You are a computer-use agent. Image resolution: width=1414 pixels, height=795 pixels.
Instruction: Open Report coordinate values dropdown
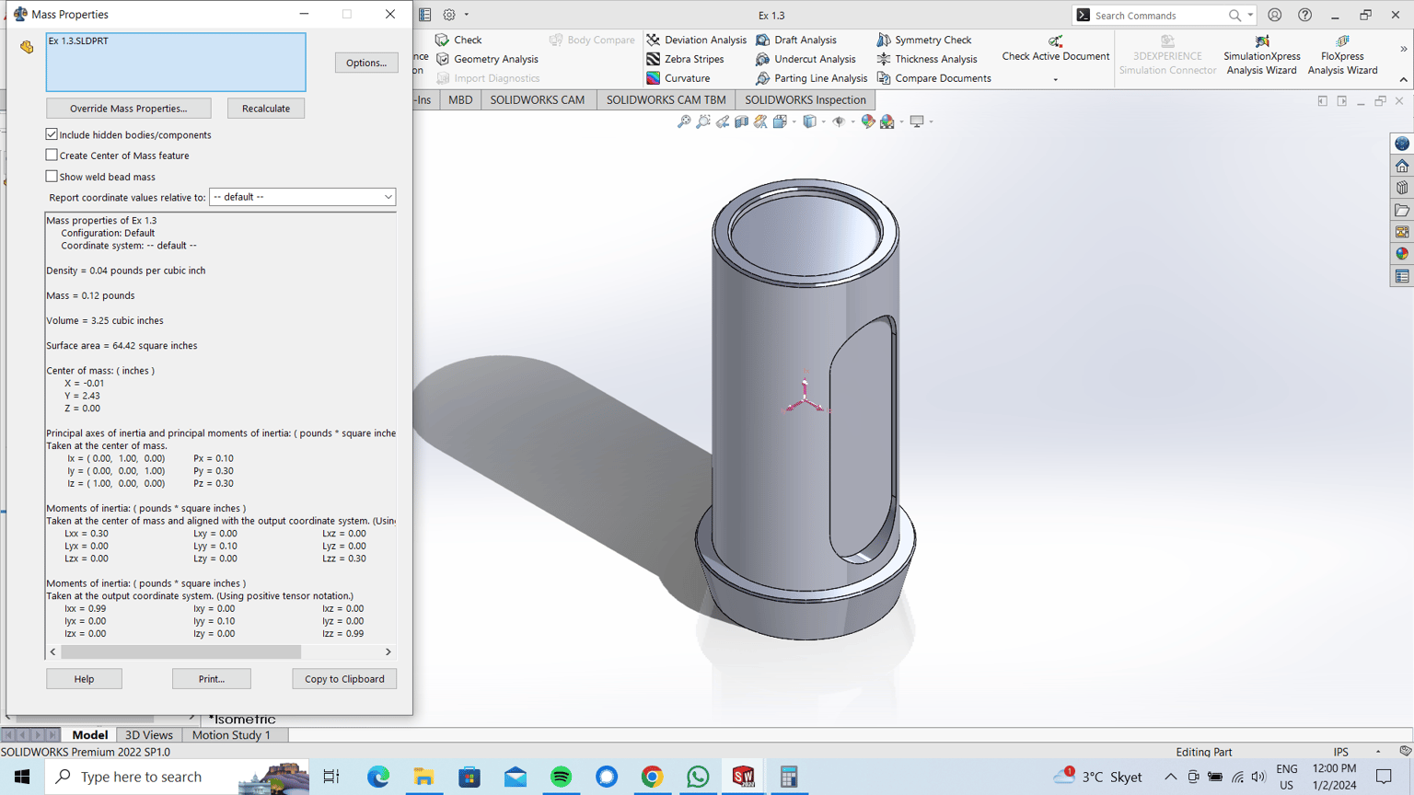coord(302,197)
